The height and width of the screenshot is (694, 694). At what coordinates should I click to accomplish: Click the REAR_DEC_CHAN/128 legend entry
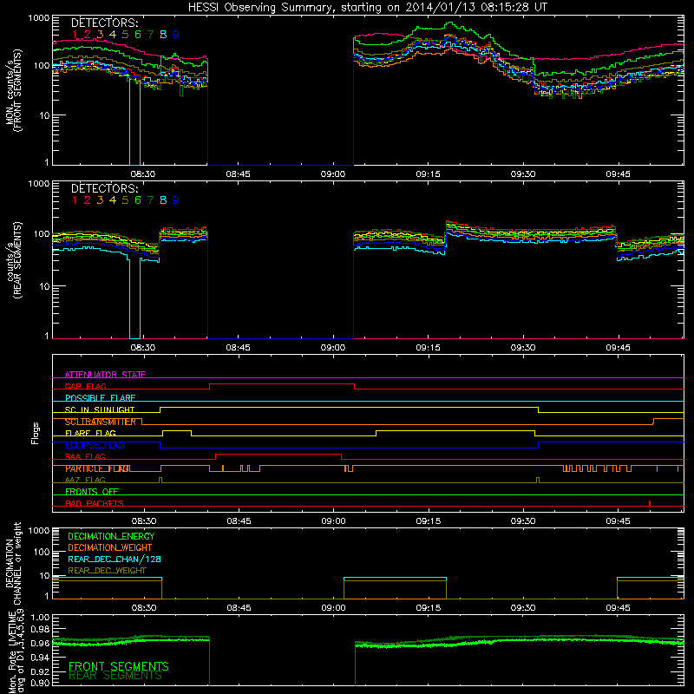[x=115, y=559]
